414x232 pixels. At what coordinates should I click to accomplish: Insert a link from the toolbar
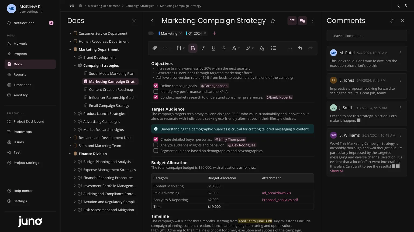point(165,48)
